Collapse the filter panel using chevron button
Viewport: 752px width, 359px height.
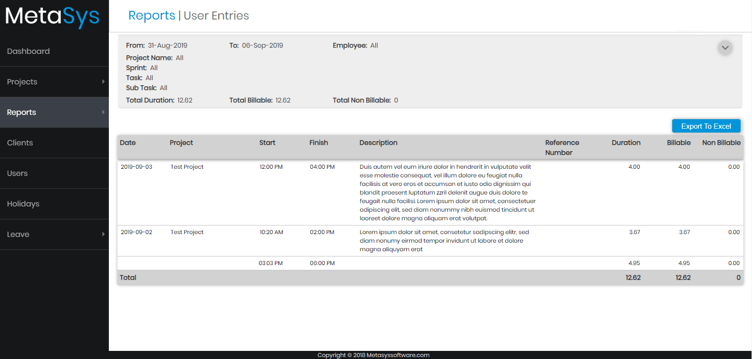pos(725,48)
